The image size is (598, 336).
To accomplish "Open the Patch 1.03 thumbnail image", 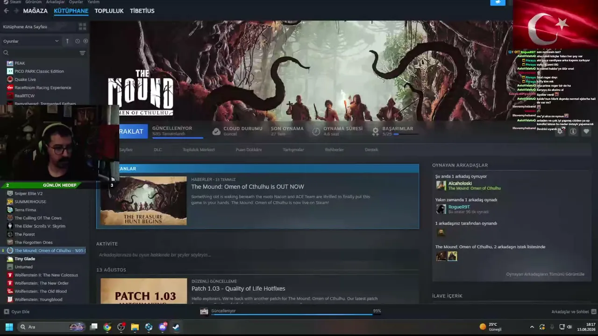I will pyautogui.click(x=143, y=291).
